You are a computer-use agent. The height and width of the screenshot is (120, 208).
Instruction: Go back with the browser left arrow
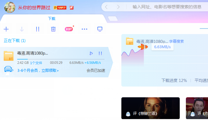pos(106,7)
